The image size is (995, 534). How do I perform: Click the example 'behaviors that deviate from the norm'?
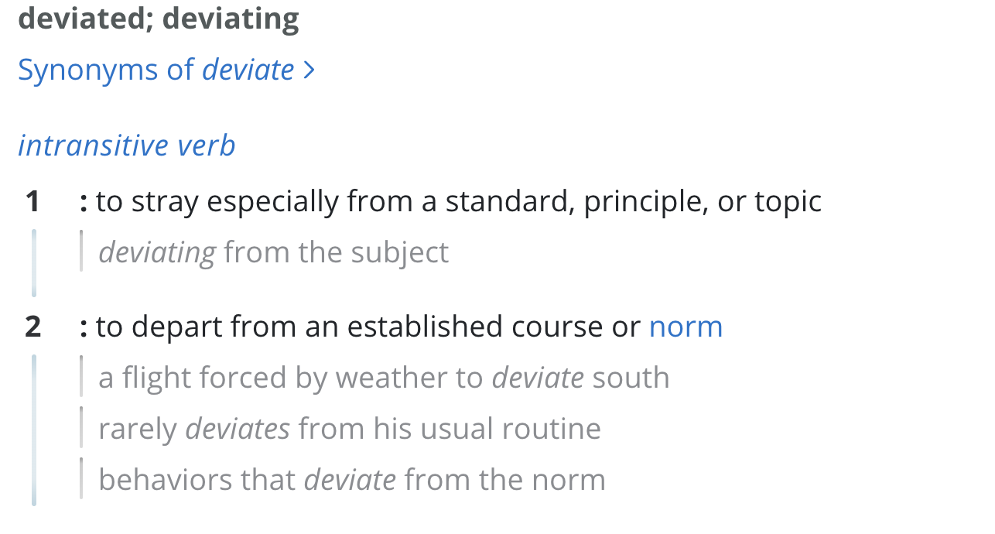click(x=352, y=480)
